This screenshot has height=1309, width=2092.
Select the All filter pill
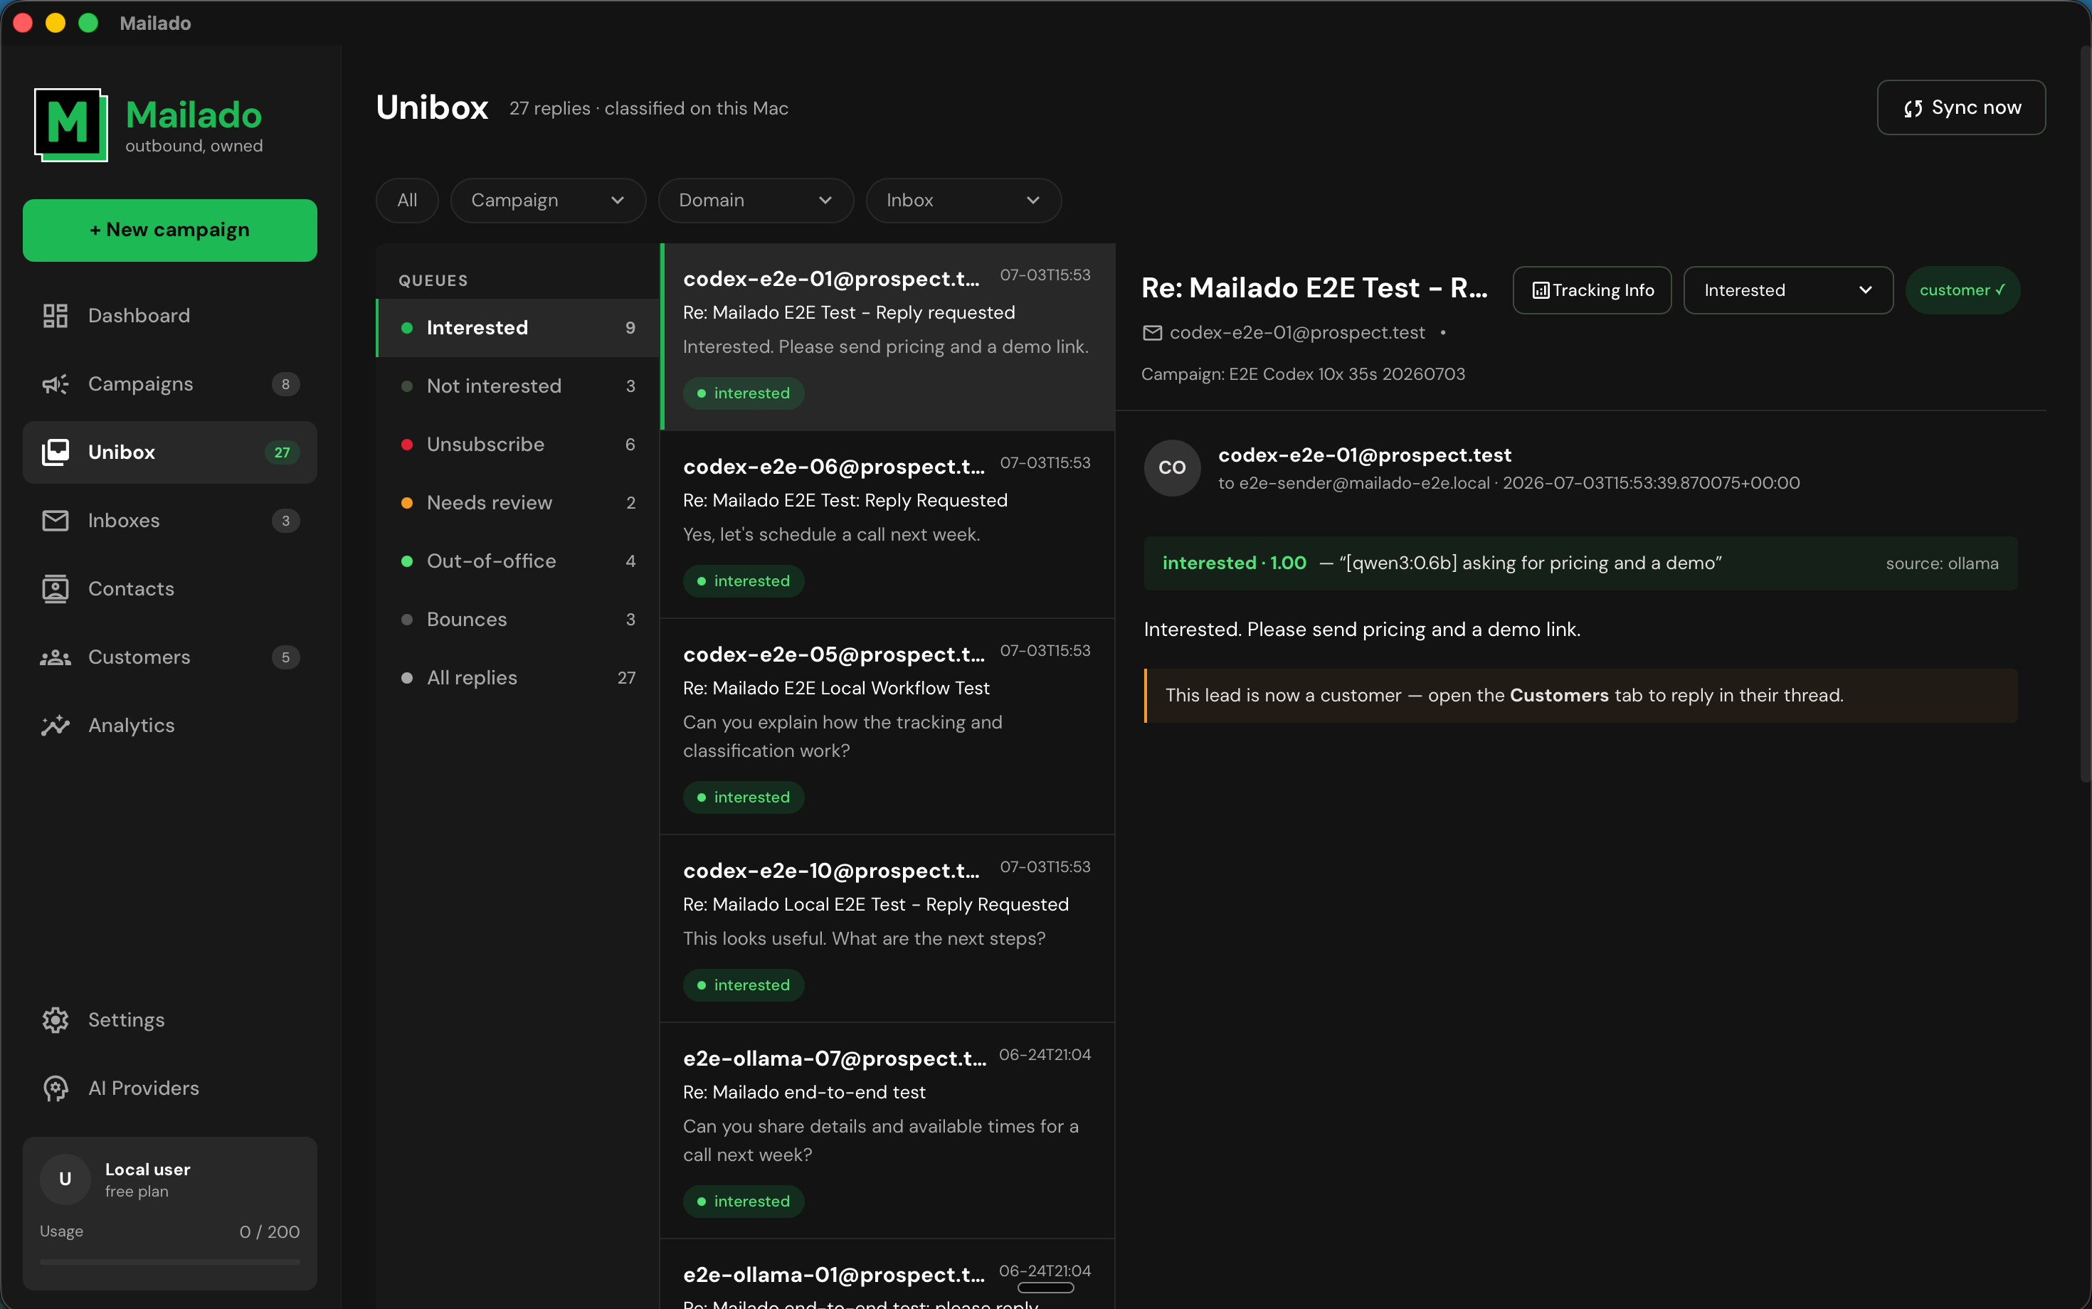407,201
